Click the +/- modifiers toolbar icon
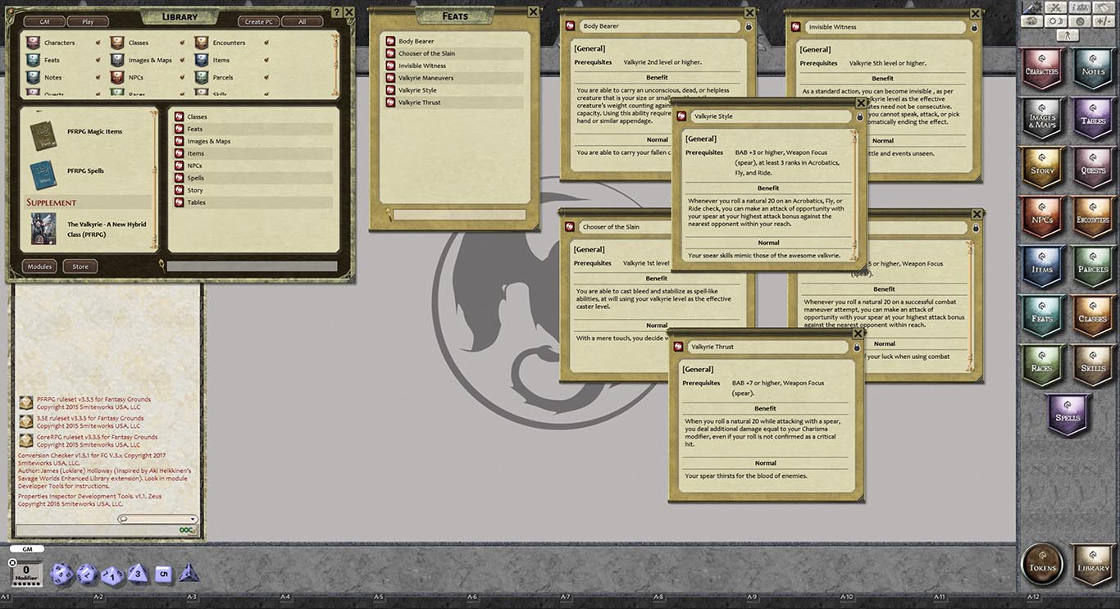 click(1105, 21)
